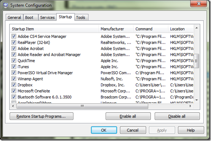Screen dimensions: 211x141
Task: Click 'Dropbox, Inc.' manufacturer cell
Action: 113,85
